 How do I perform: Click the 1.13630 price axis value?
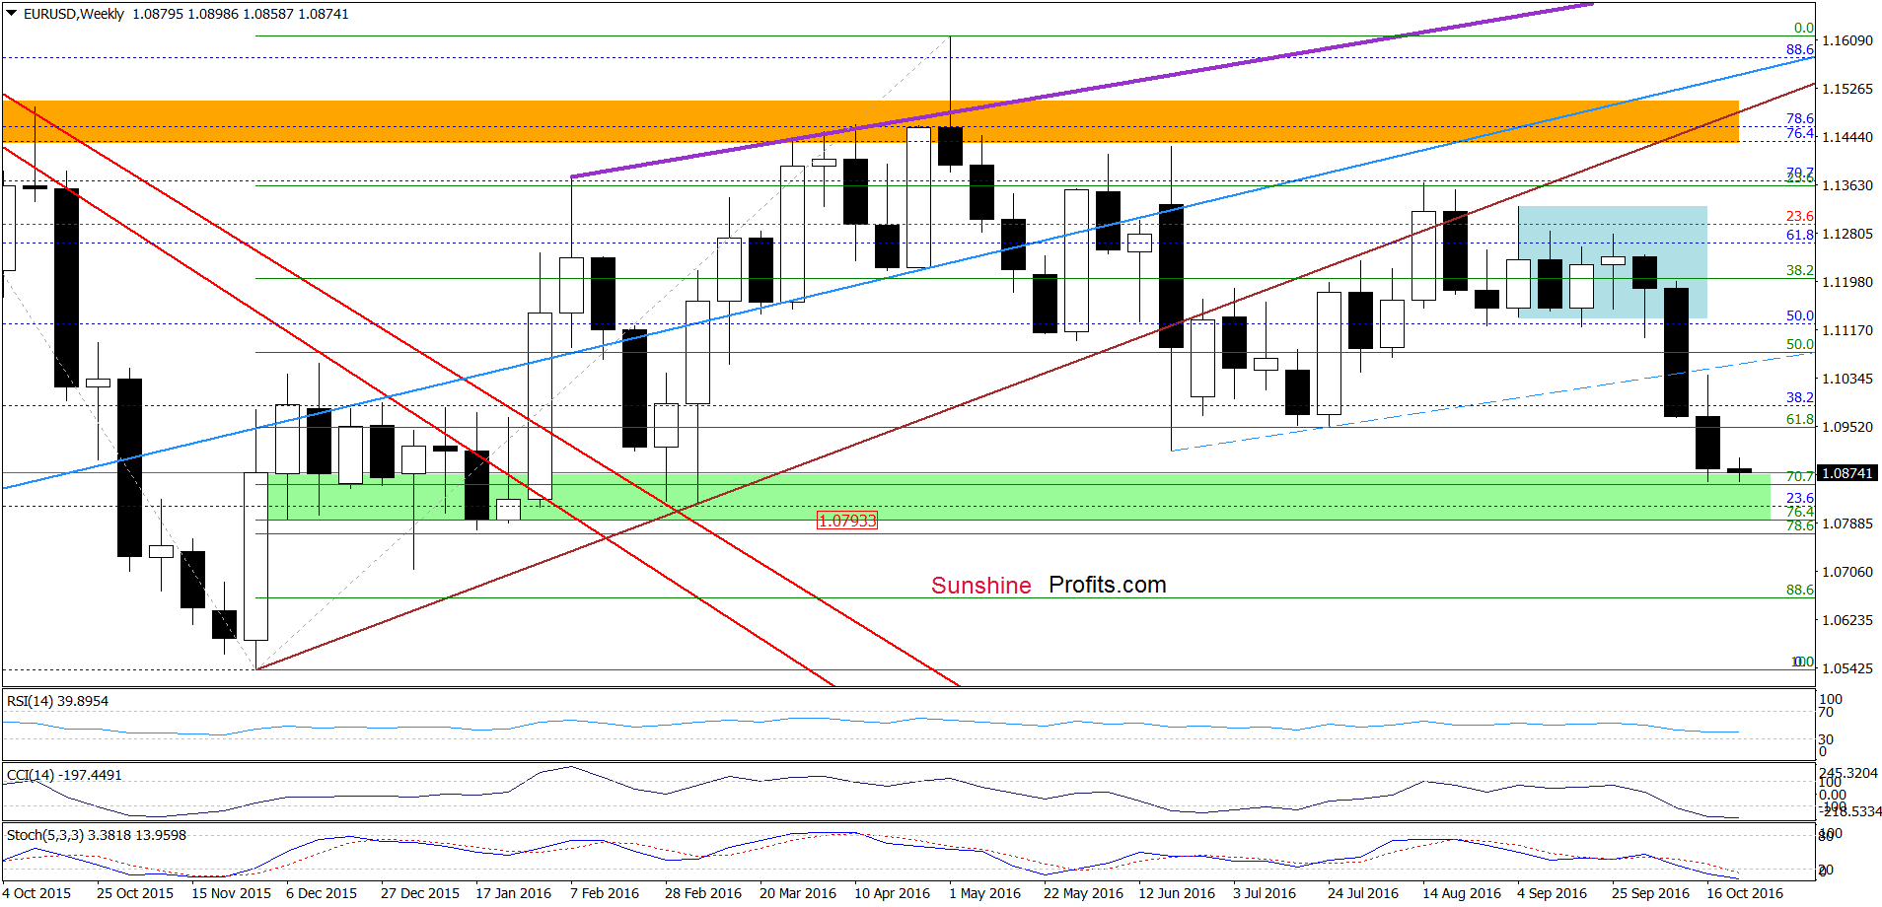tap(1846, 185)
